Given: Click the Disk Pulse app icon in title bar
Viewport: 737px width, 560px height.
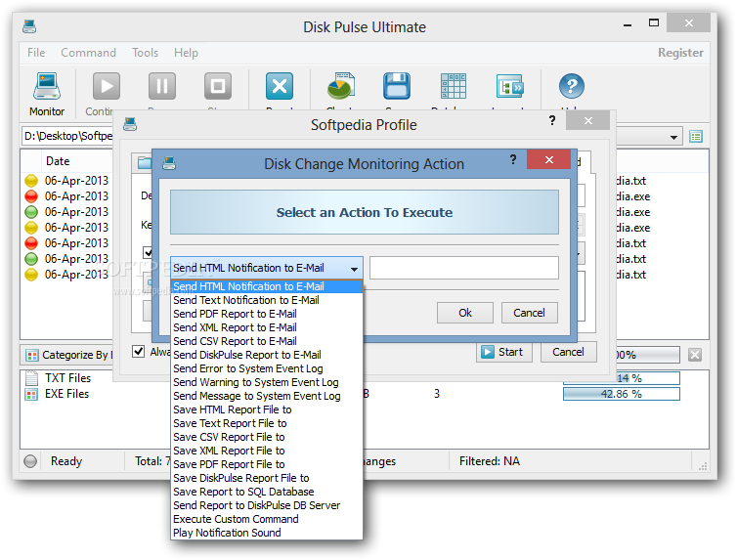Looking at the screenshot, I should [x=29, y=26].
